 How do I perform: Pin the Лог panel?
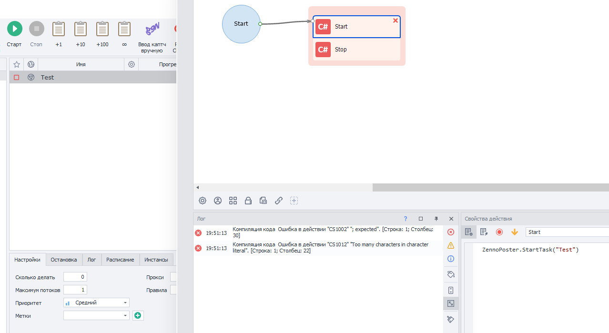[436, 219]
